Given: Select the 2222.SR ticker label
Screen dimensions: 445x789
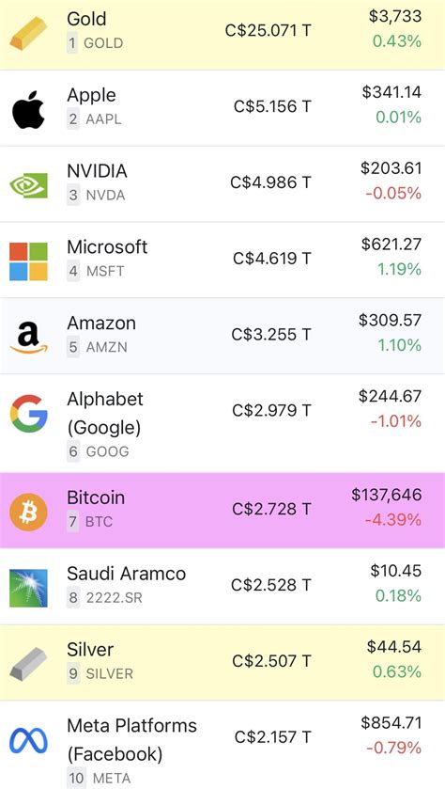Looking at the screenshot, I should tap(114, 598).
